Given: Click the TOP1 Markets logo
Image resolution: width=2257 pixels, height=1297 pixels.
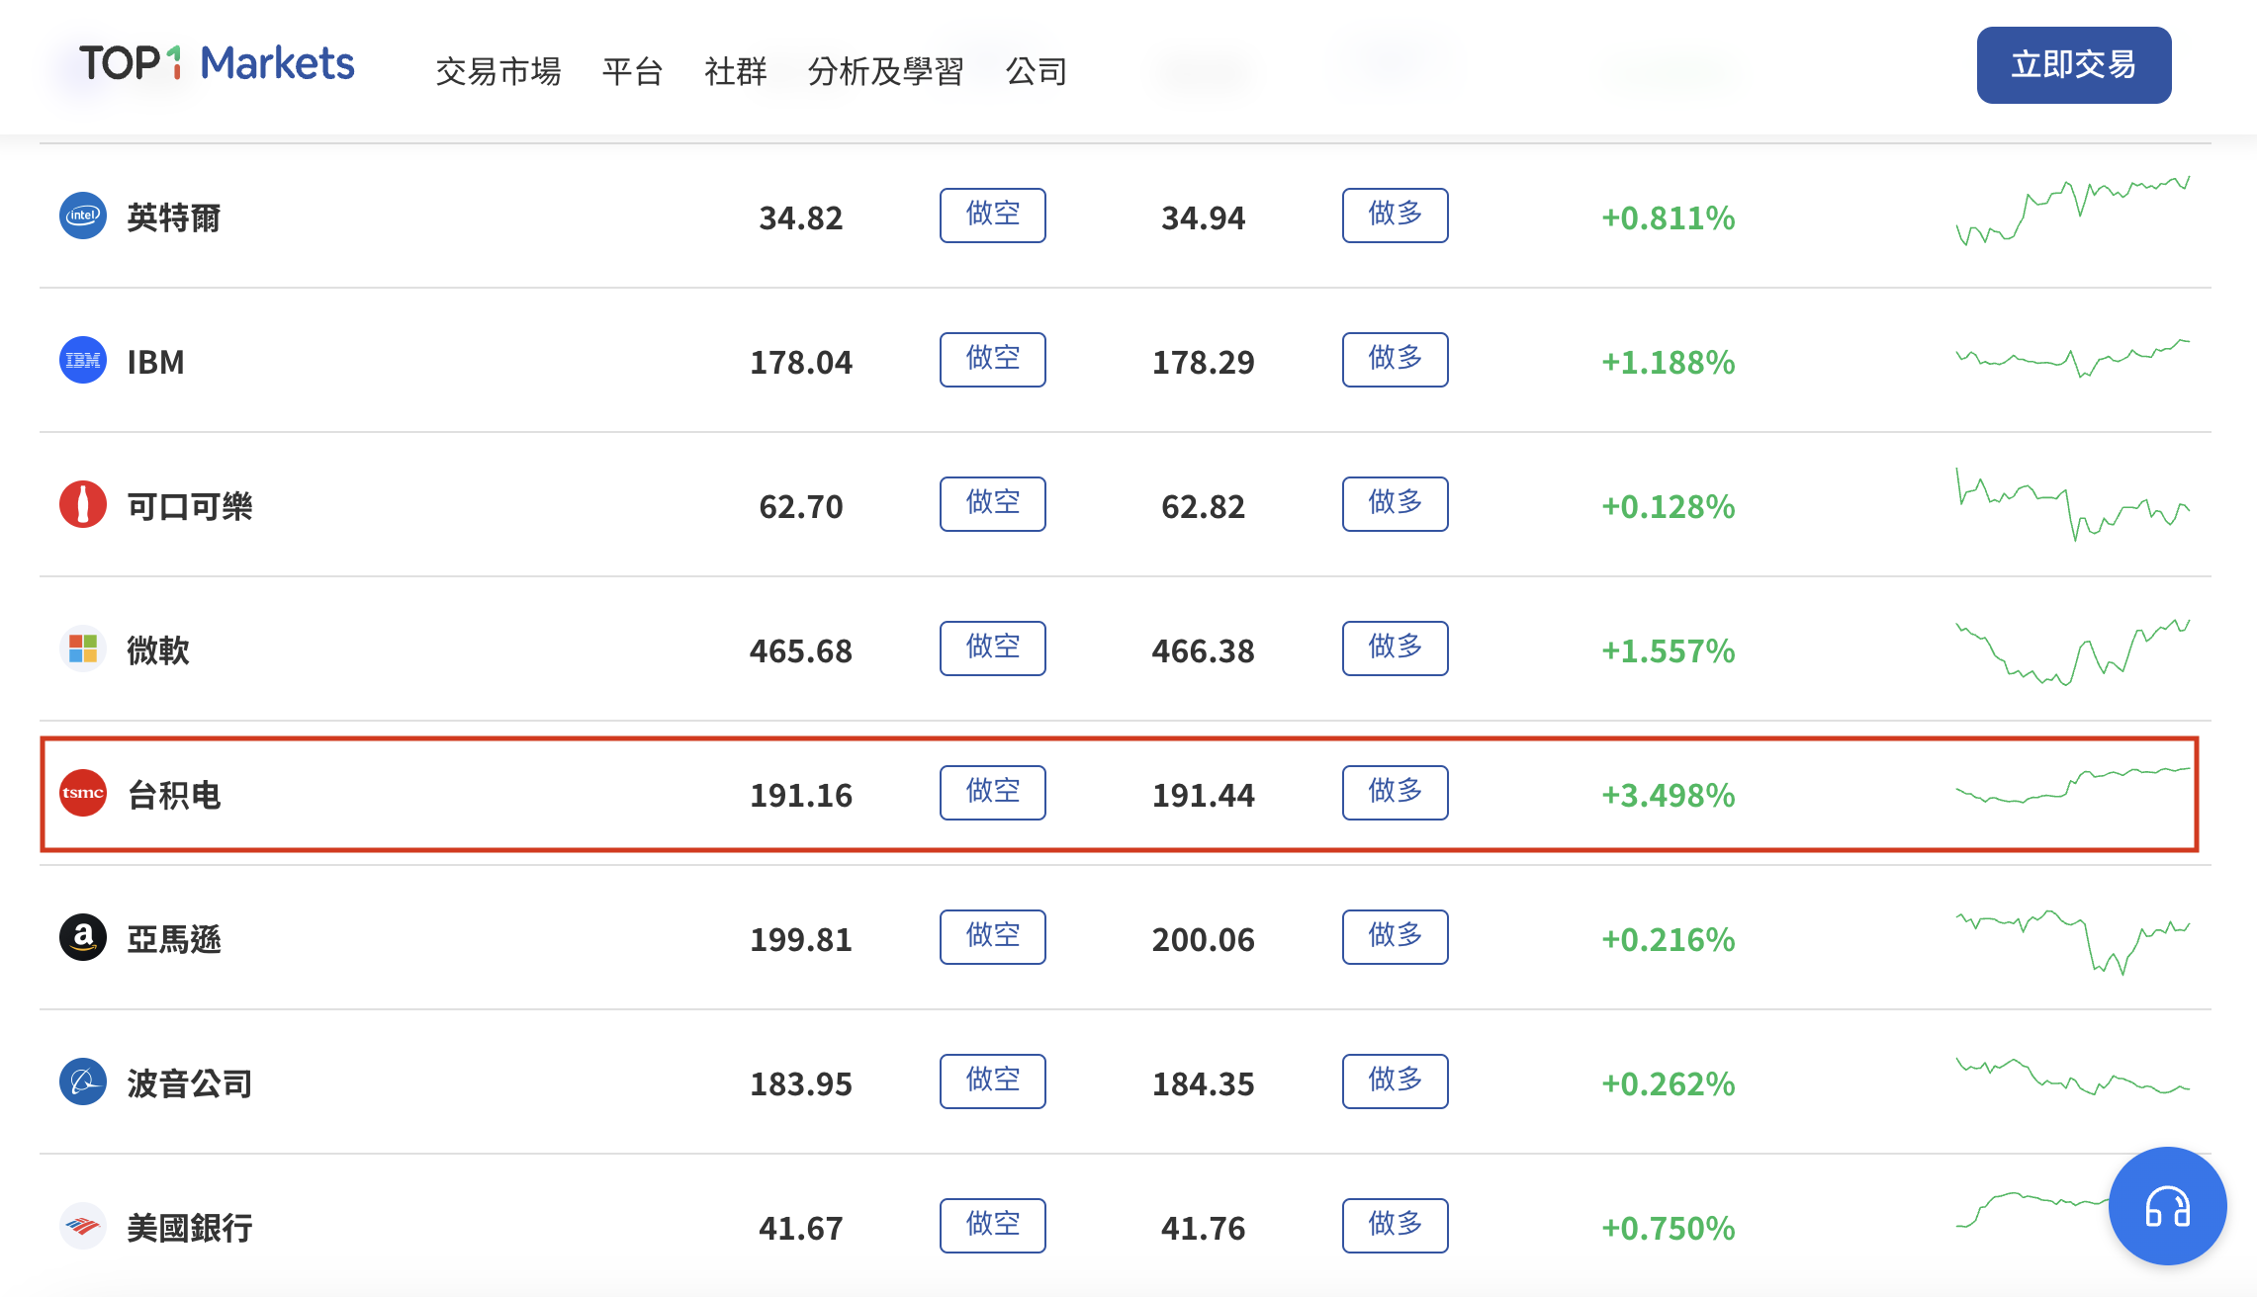Looking at the screenshot, I should (217, 63).
